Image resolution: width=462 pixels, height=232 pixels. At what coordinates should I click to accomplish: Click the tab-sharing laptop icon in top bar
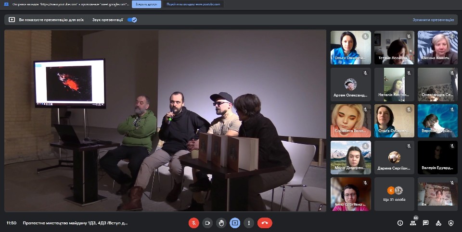pos(6,4)
